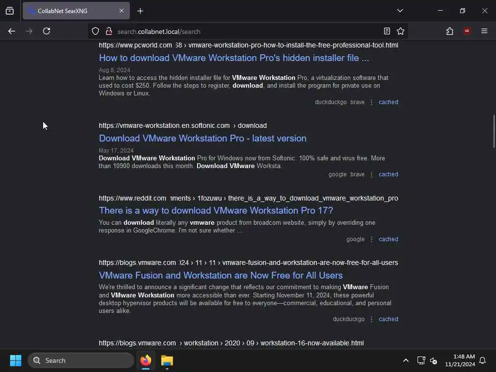Expand options dots on VMware Fusion free result

coord(372,320)
